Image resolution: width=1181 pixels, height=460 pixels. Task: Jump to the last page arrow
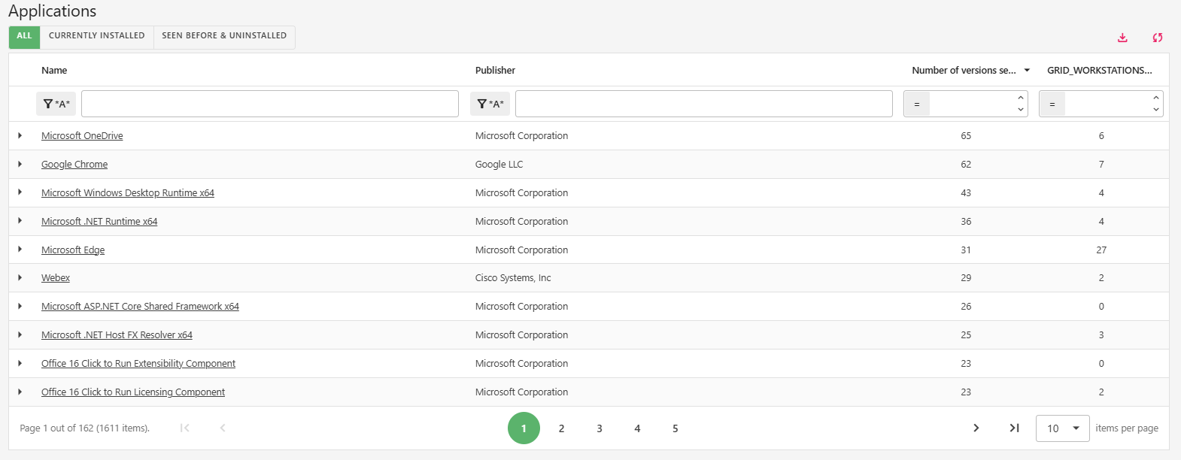[x=1014, y=428]
